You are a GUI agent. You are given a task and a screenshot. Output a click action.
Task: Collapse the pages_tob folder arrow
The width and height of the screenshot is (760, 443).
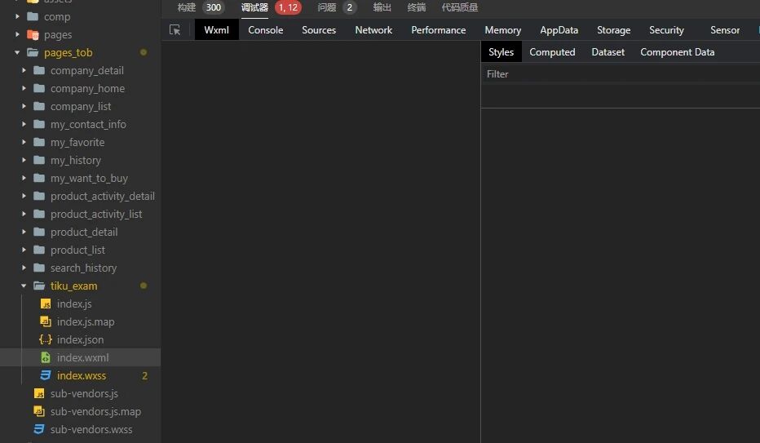[x=17, y=52]
